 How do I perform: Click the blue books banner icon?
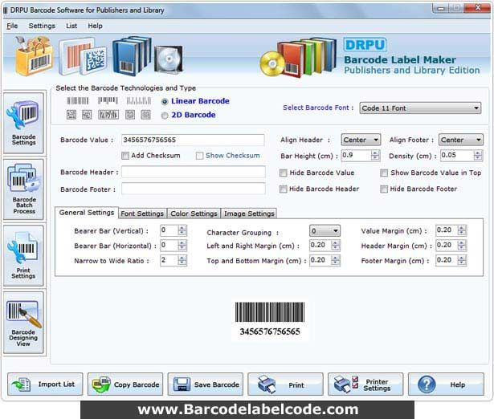pyautogui.click(x=132, y=56)
